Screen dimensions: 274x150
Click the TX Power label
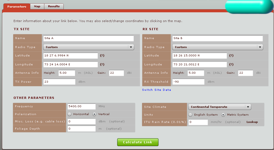click(x=23, y=82)
